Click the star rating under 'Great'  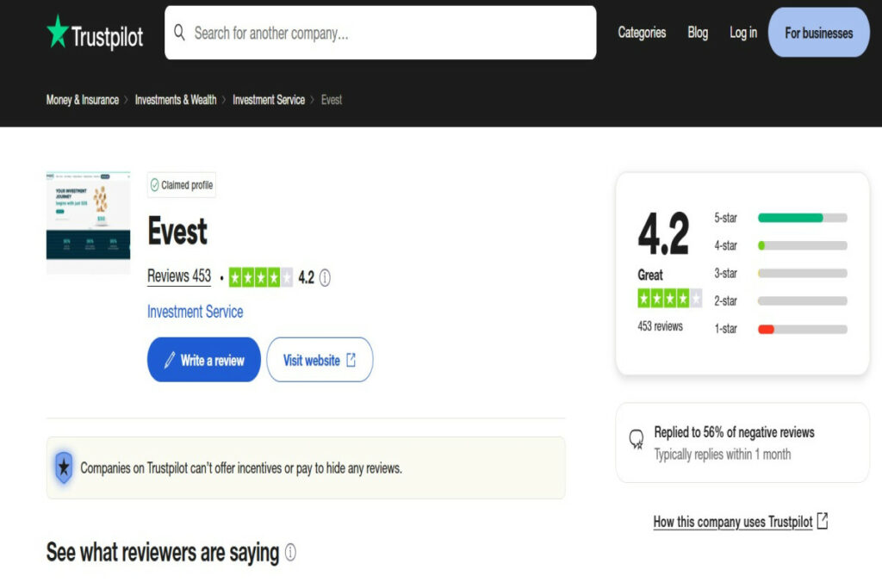click(x=669, y=299)
